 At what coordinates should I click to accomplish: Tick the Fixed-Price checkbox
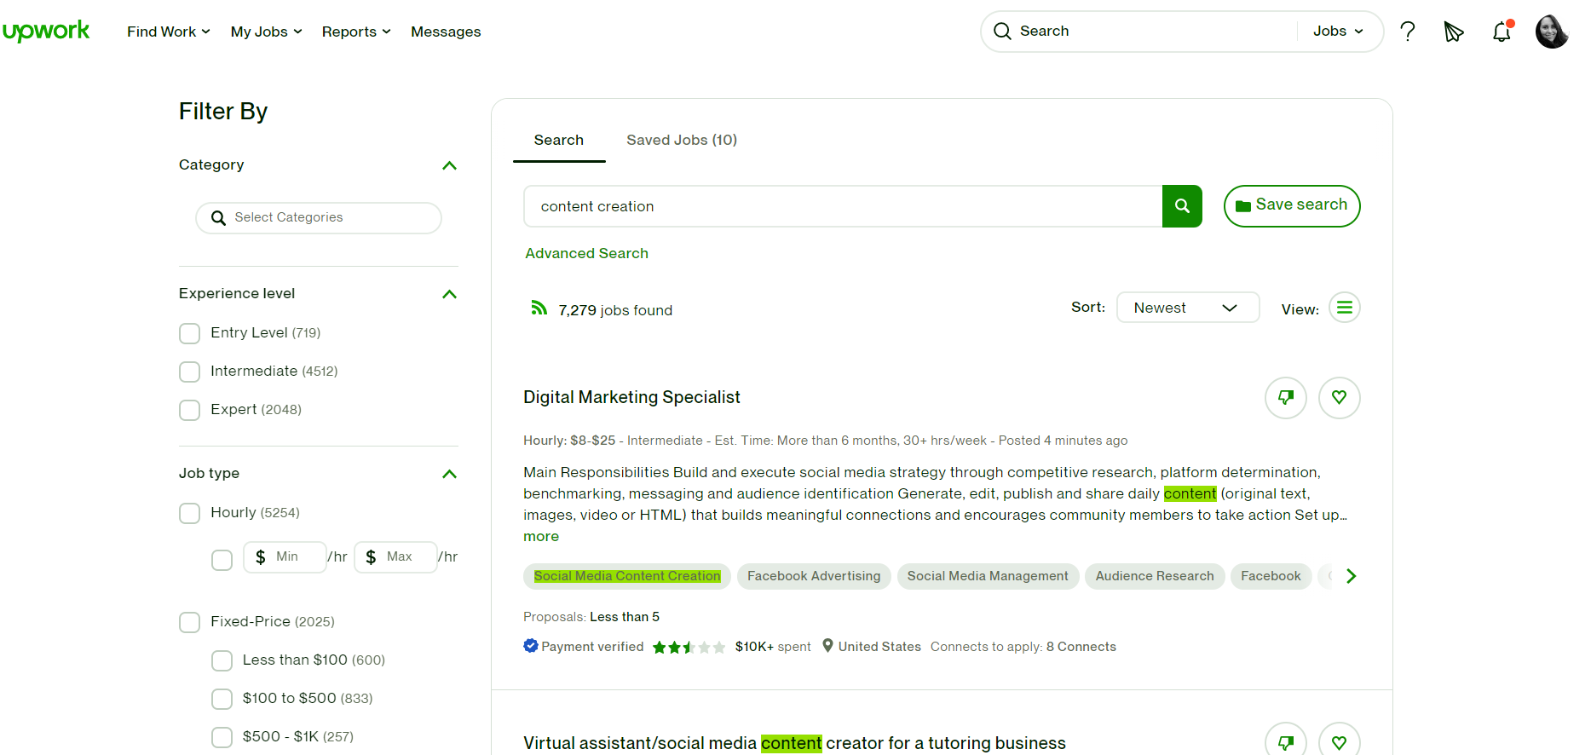coord(190,622)
